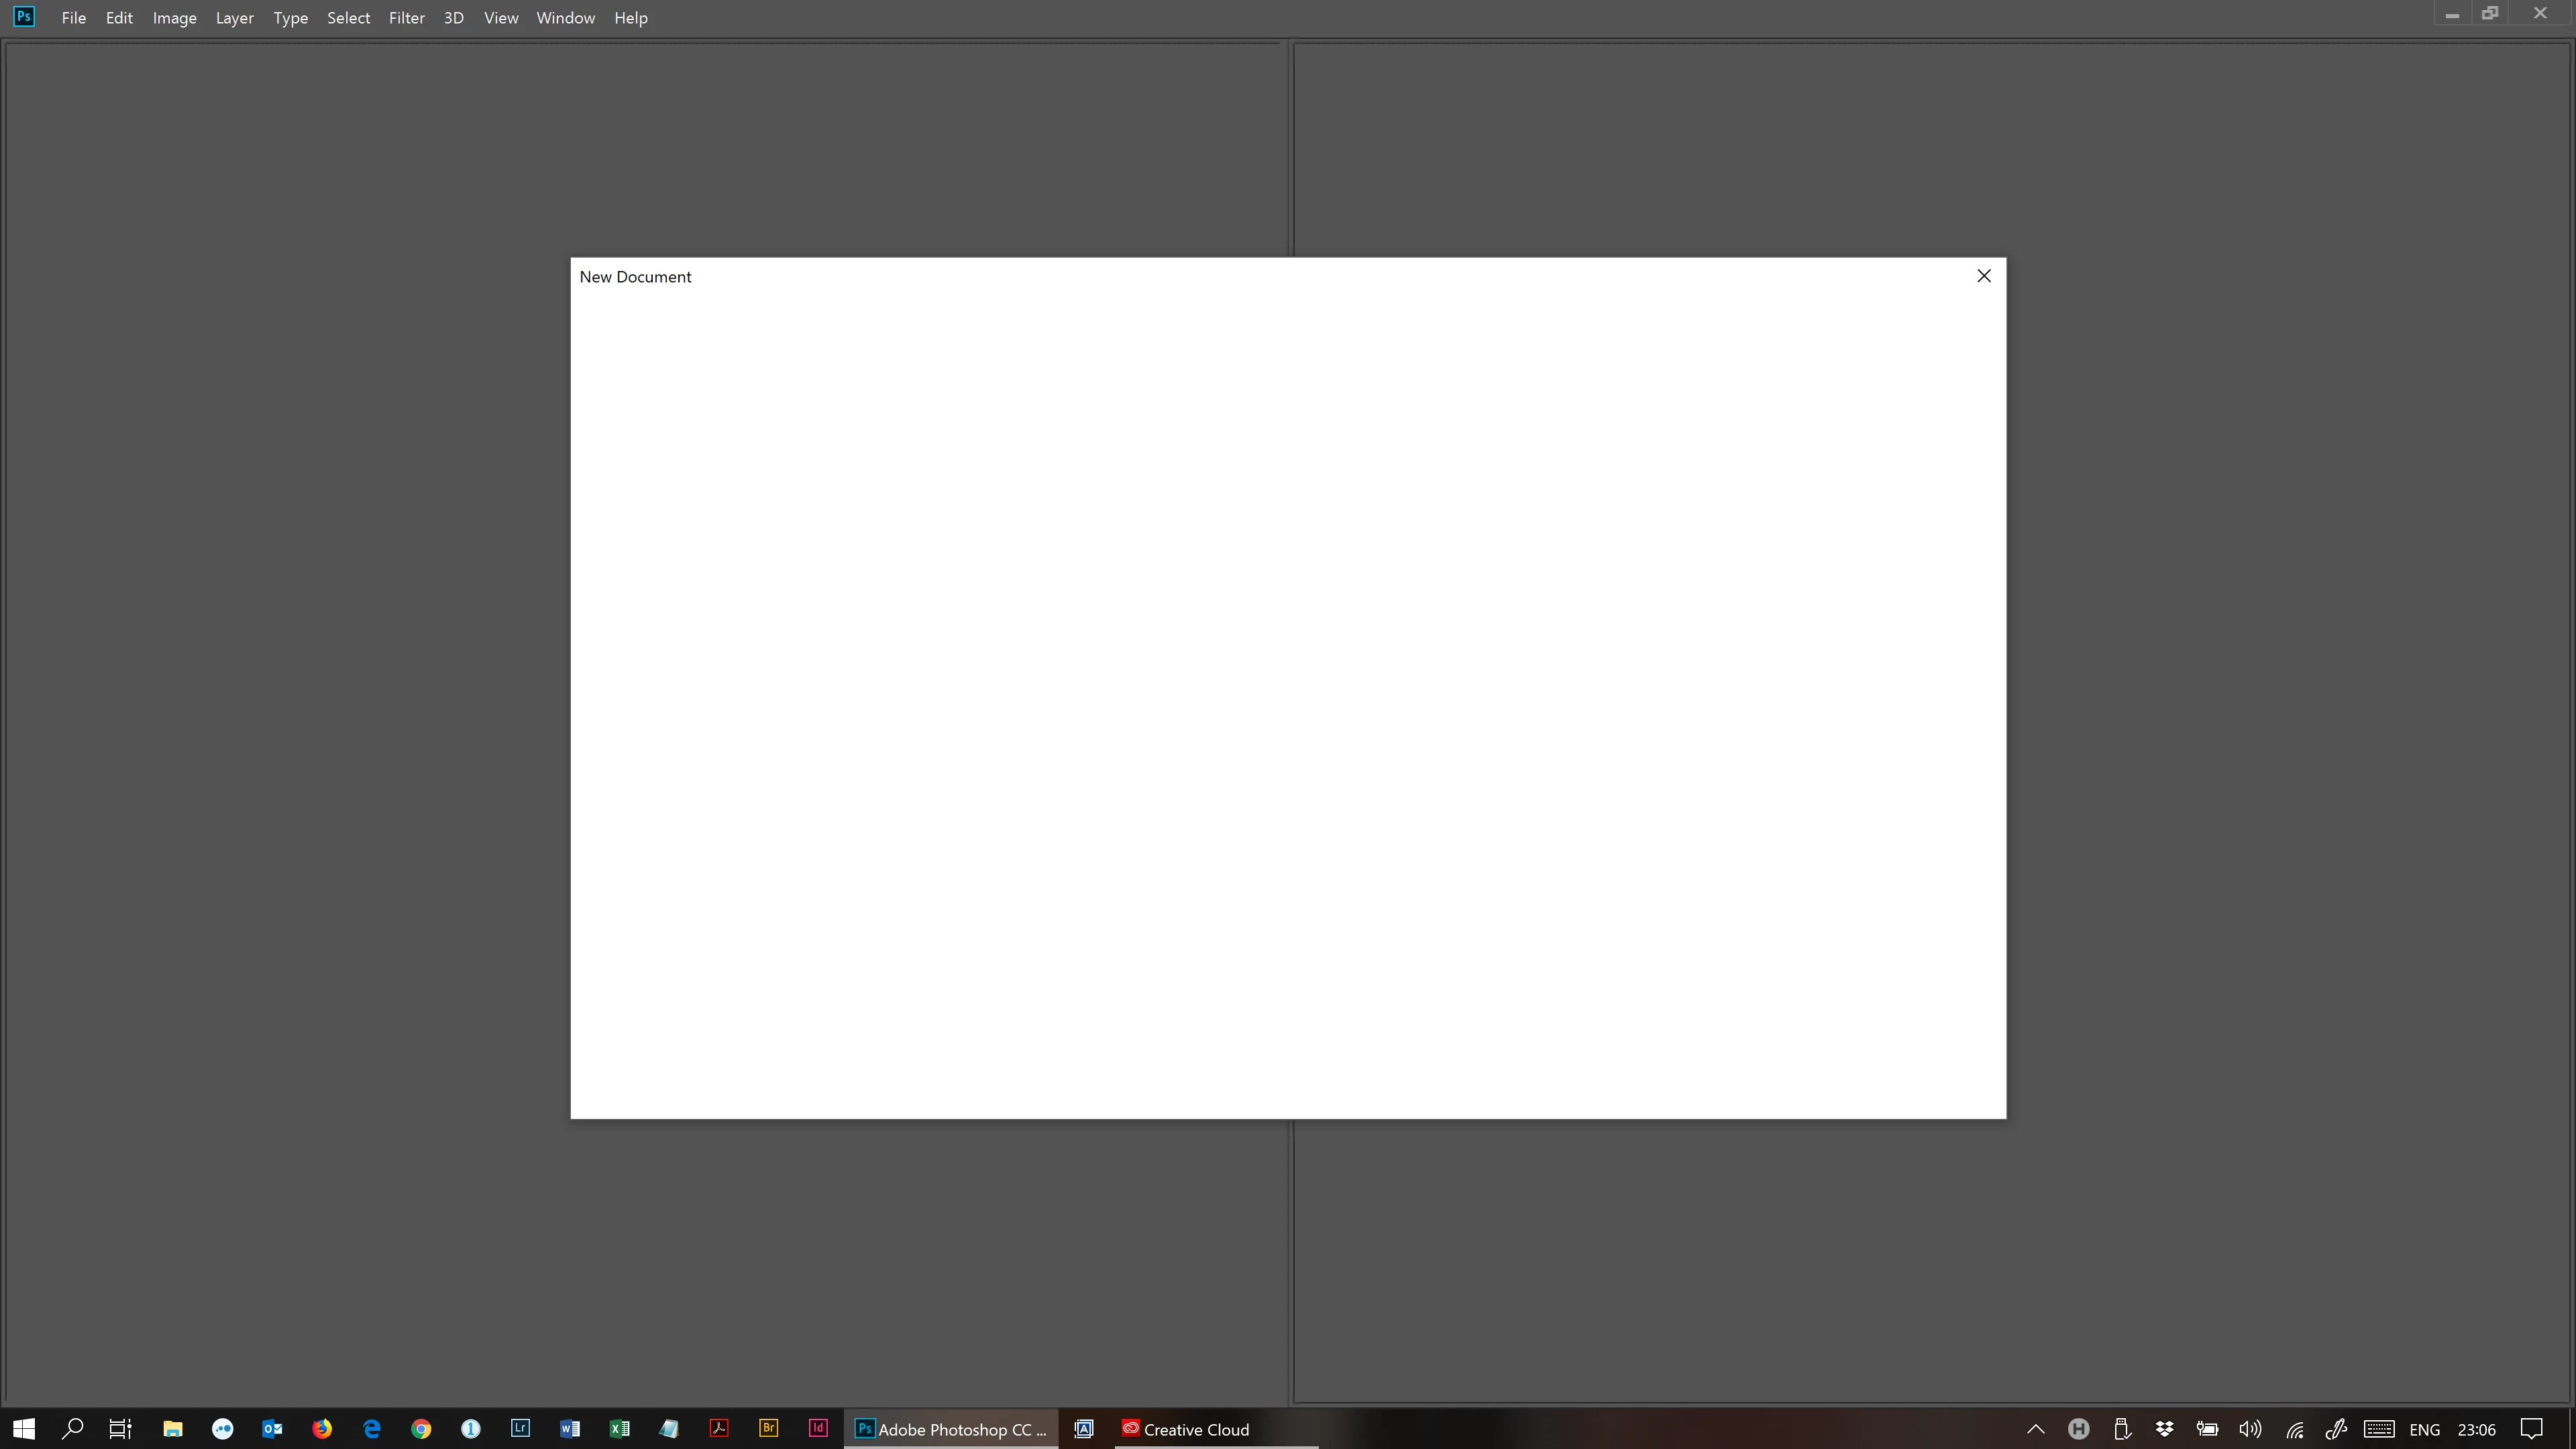This screenshot has height=1449, width=2576.
Task: Click the Adobe Photoshop CC taskbar button
Action: coord(951,1429)
